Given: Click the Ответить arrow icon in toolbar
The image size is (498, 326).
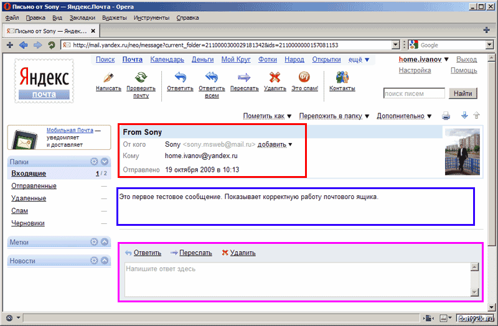Looking at the screenshot, I should [180, 77].
